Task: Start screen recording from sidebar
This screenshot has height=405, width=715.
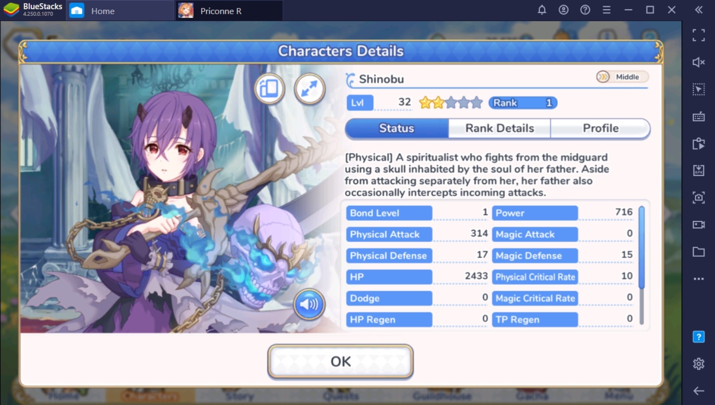Action: coord(698,225)
